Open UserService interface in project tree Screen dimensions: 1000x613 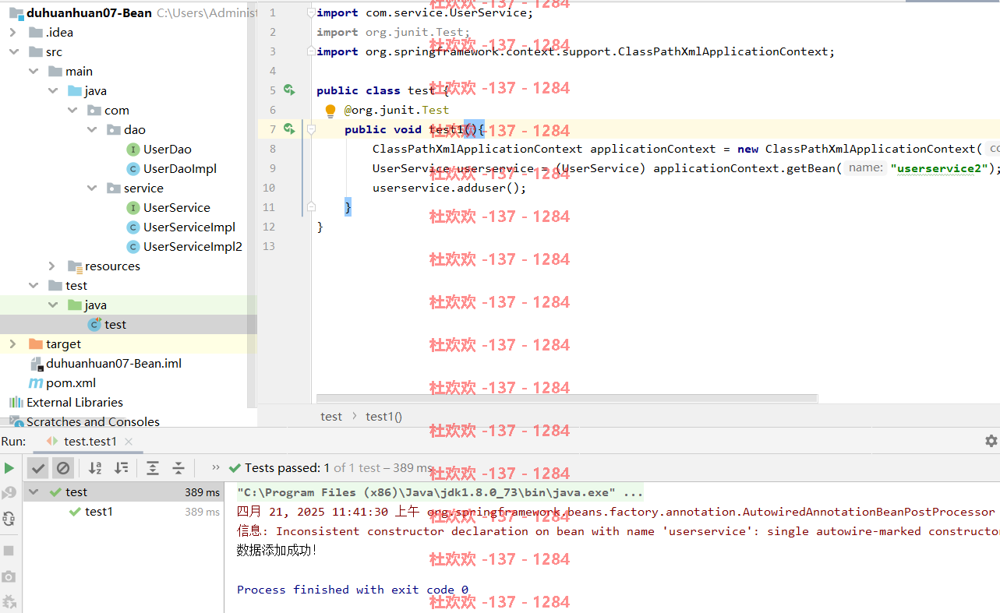(x=176, y=208)
